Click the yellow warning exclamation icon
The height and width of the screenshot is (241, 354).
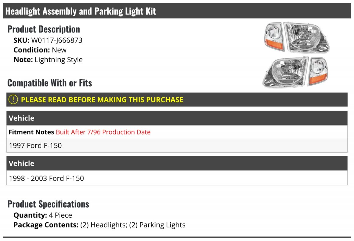pyautogui.click(x=13, y=100)
